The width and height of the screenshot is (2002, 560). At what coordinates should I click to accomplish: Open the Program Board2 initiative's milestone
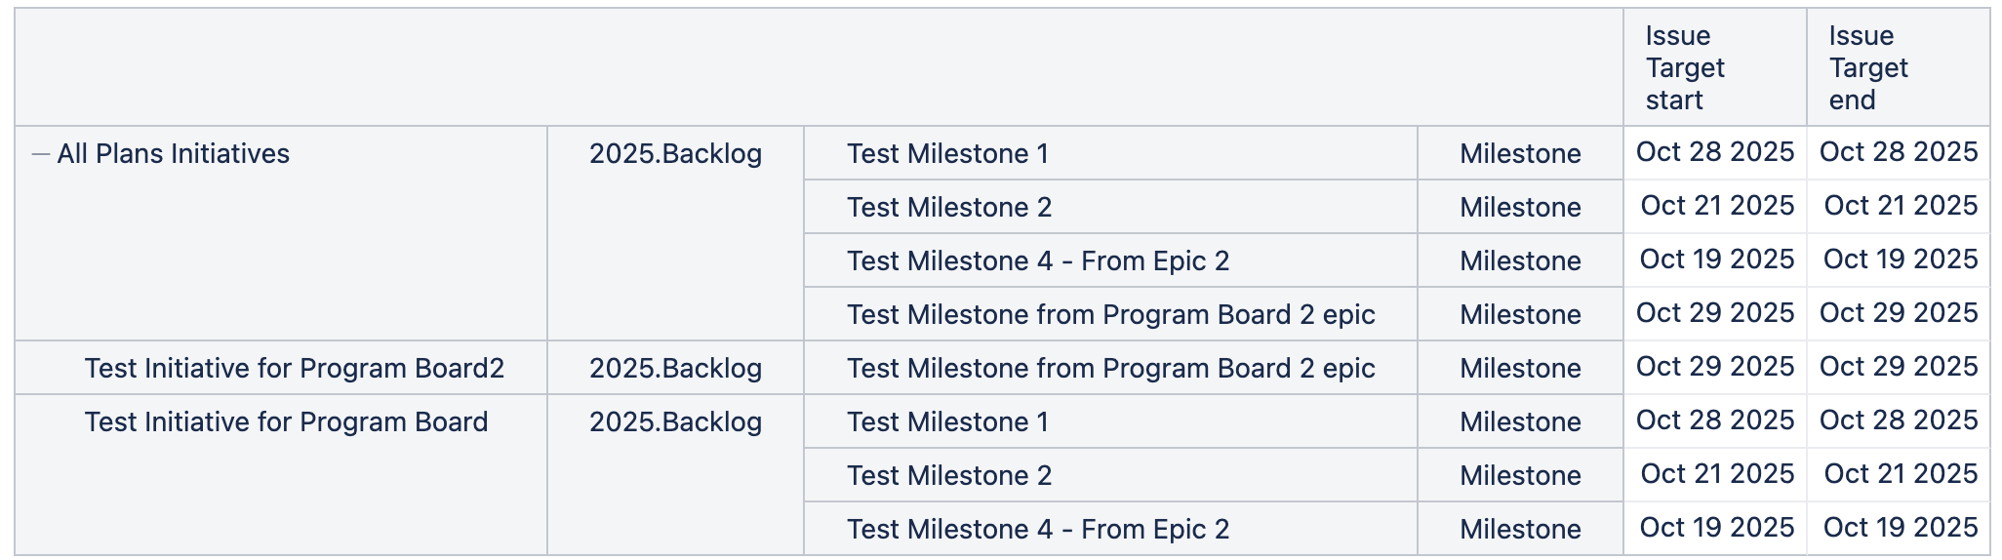click(1110, 369)
